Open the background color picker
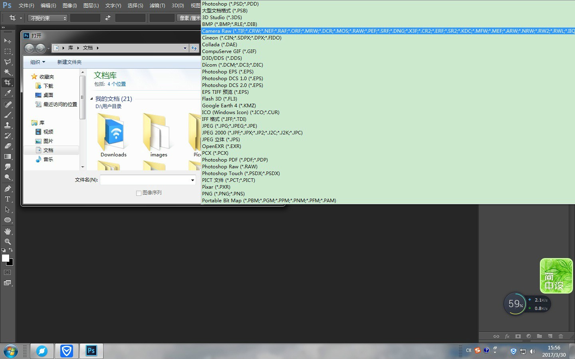This screenshot has width=575, height=359. [11, 263]
